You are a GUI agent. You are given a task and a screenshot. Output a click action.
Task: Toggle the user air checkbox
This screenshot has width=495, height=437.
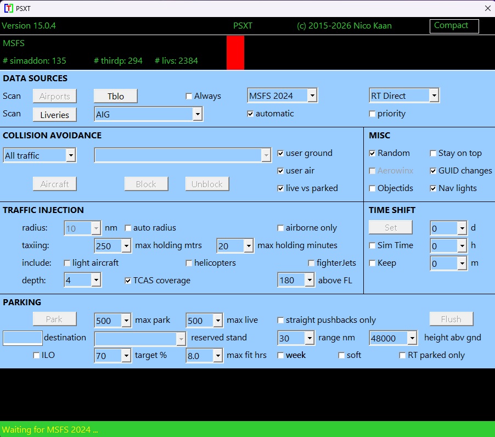pyautogui.click(x=280, y=171)
